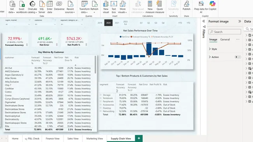Collapse the Format image pane

240,21
